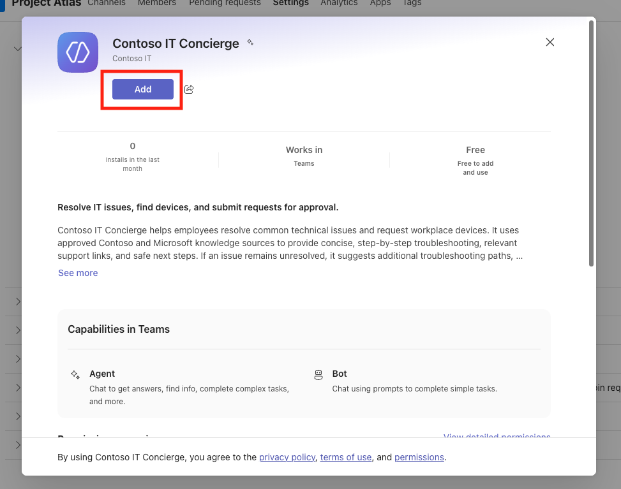Click the Bot capability icon
The image size is (621, 489).
(318, 375)
